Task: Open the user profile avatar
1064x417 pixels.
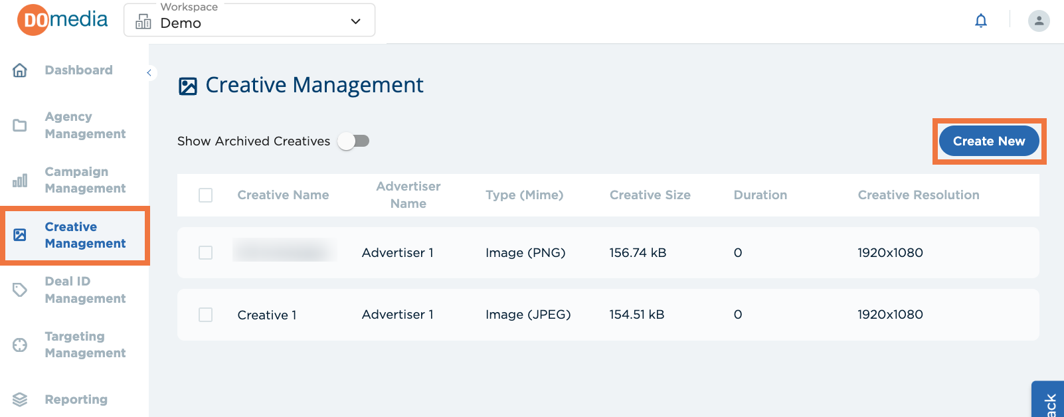Action: click(x=1039, y=21)
